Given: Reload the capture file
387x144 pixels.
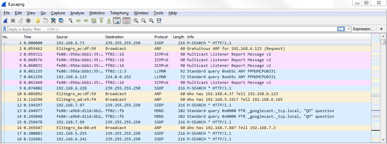Looking at the screenshot, I should [x=61, y=21].
